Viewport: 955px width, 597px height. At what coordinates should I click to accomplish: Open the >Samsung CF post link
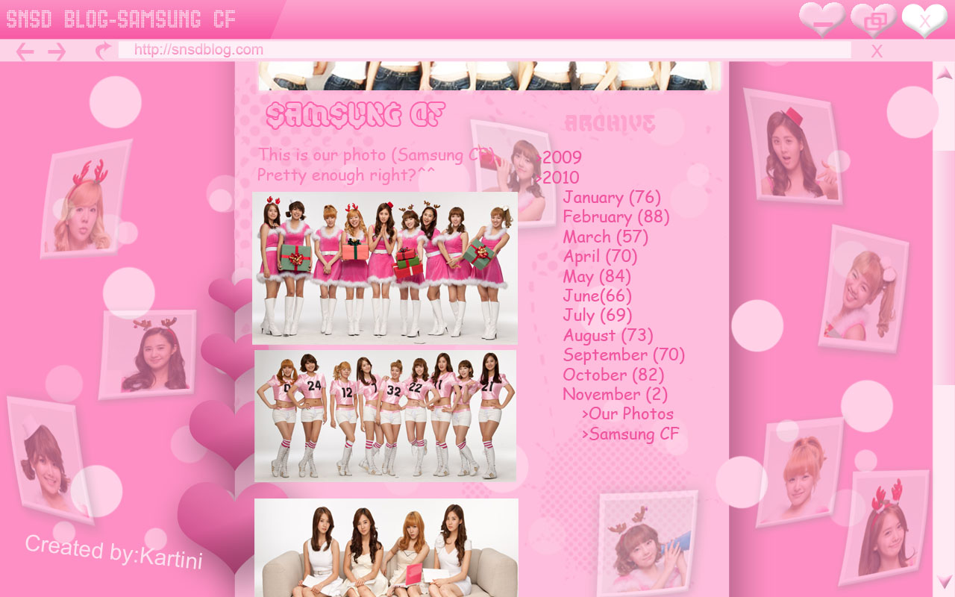pyautogui.click(x=630, y=434)
